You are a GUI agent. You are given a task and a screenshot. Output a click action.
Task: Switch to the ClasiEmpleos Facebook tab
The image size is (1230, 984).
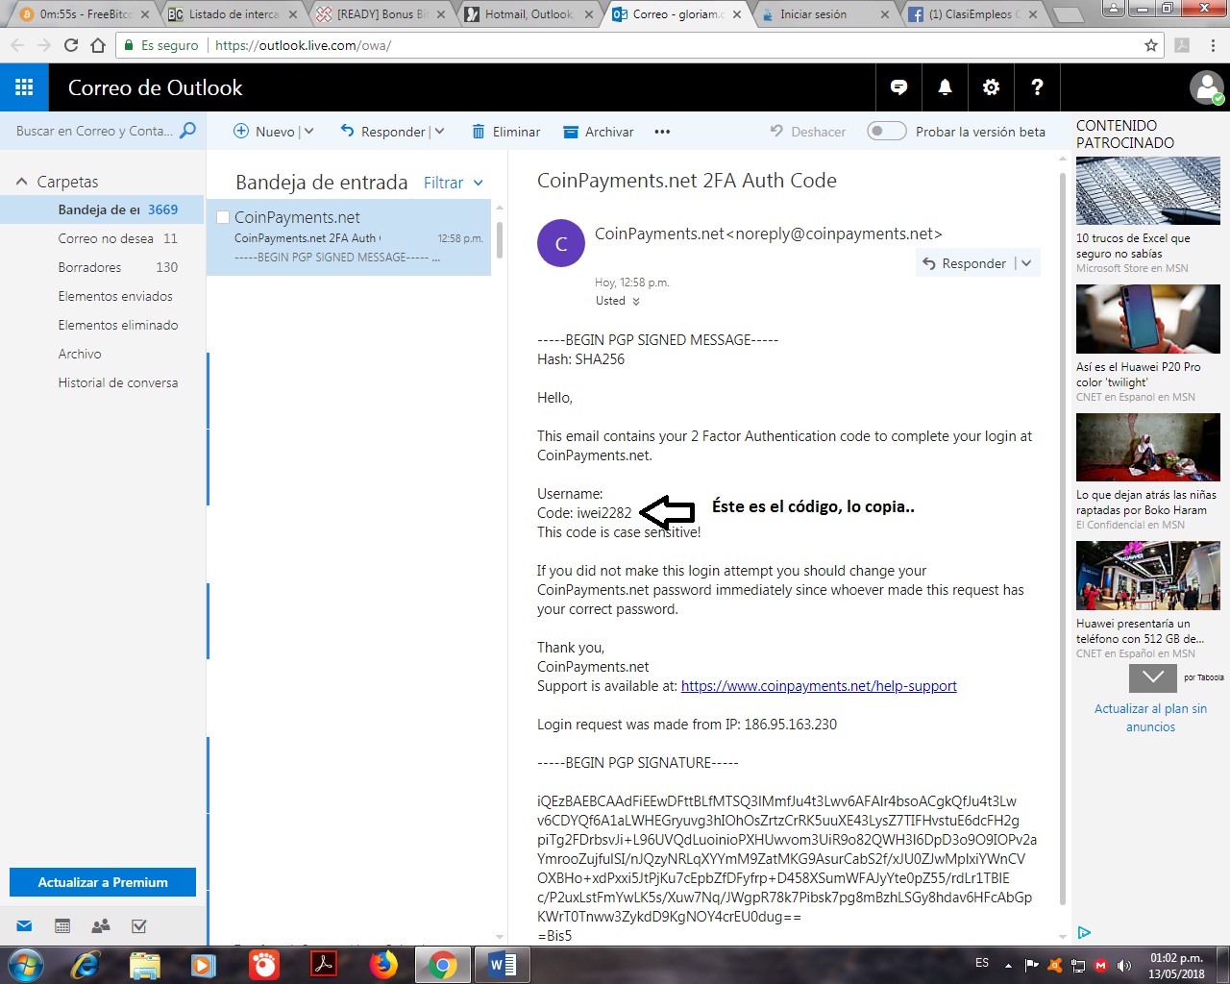973,14
